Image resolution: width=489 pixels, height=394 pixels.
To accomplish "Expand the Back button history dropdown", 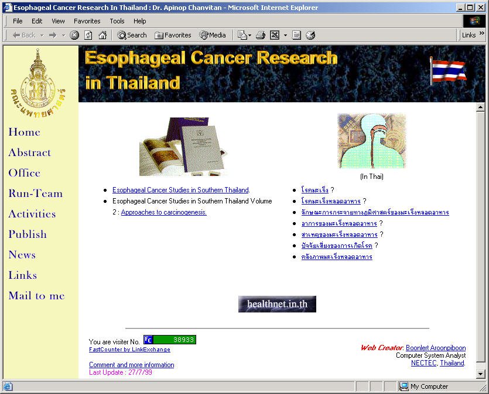I will 41,35.
